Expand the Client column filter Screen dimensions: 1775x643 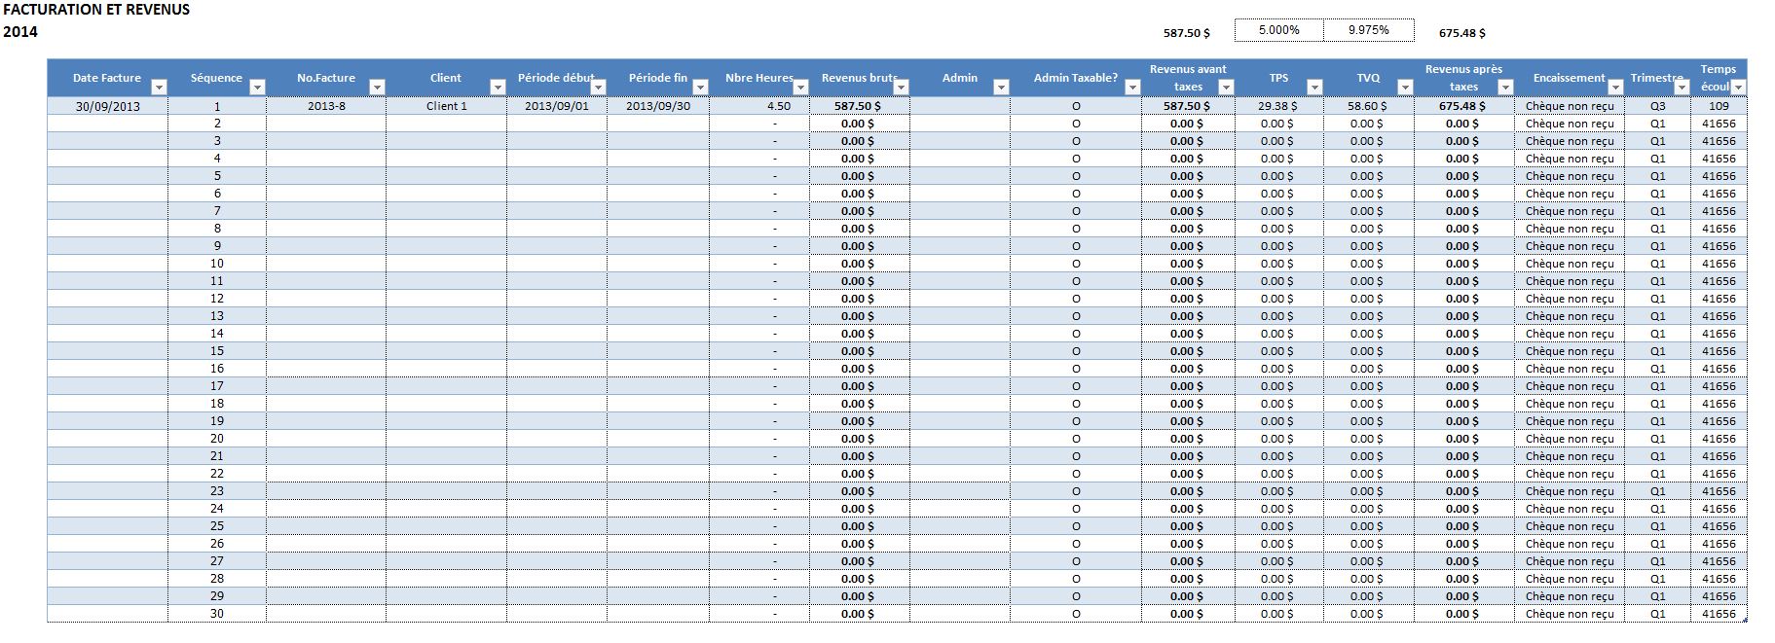point(498,88)
